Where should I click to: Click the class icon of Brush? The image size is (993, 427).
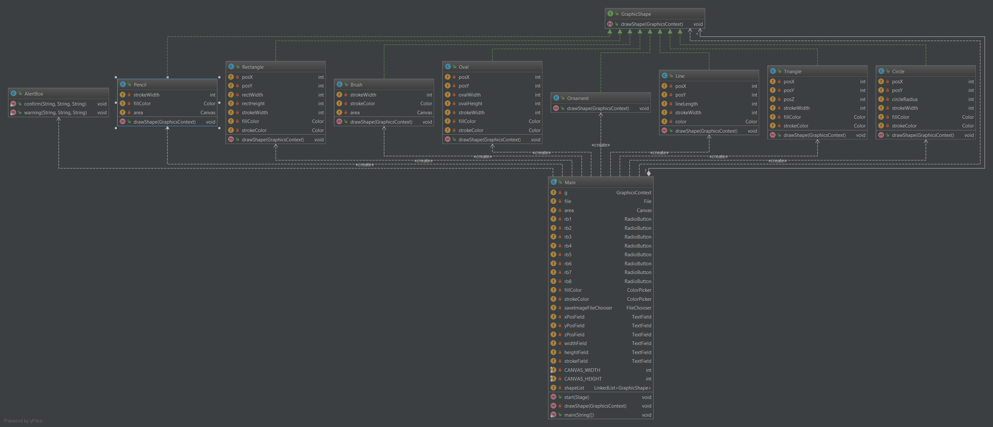(x=339, y=85)
